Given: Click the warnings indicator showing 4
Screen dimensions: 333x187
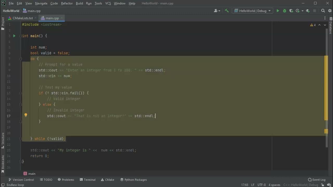Looking at the screenshot, I should click(313, 25).
